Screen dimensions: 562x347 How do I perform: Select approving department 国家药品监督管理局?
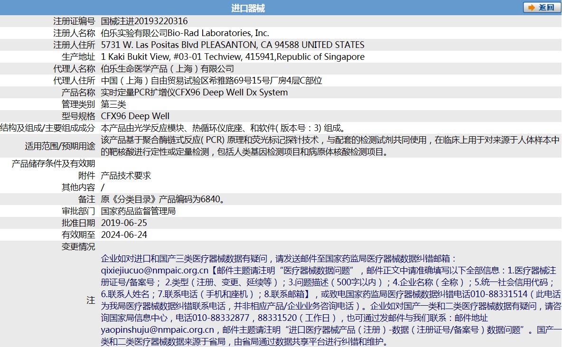pos(138,211)
